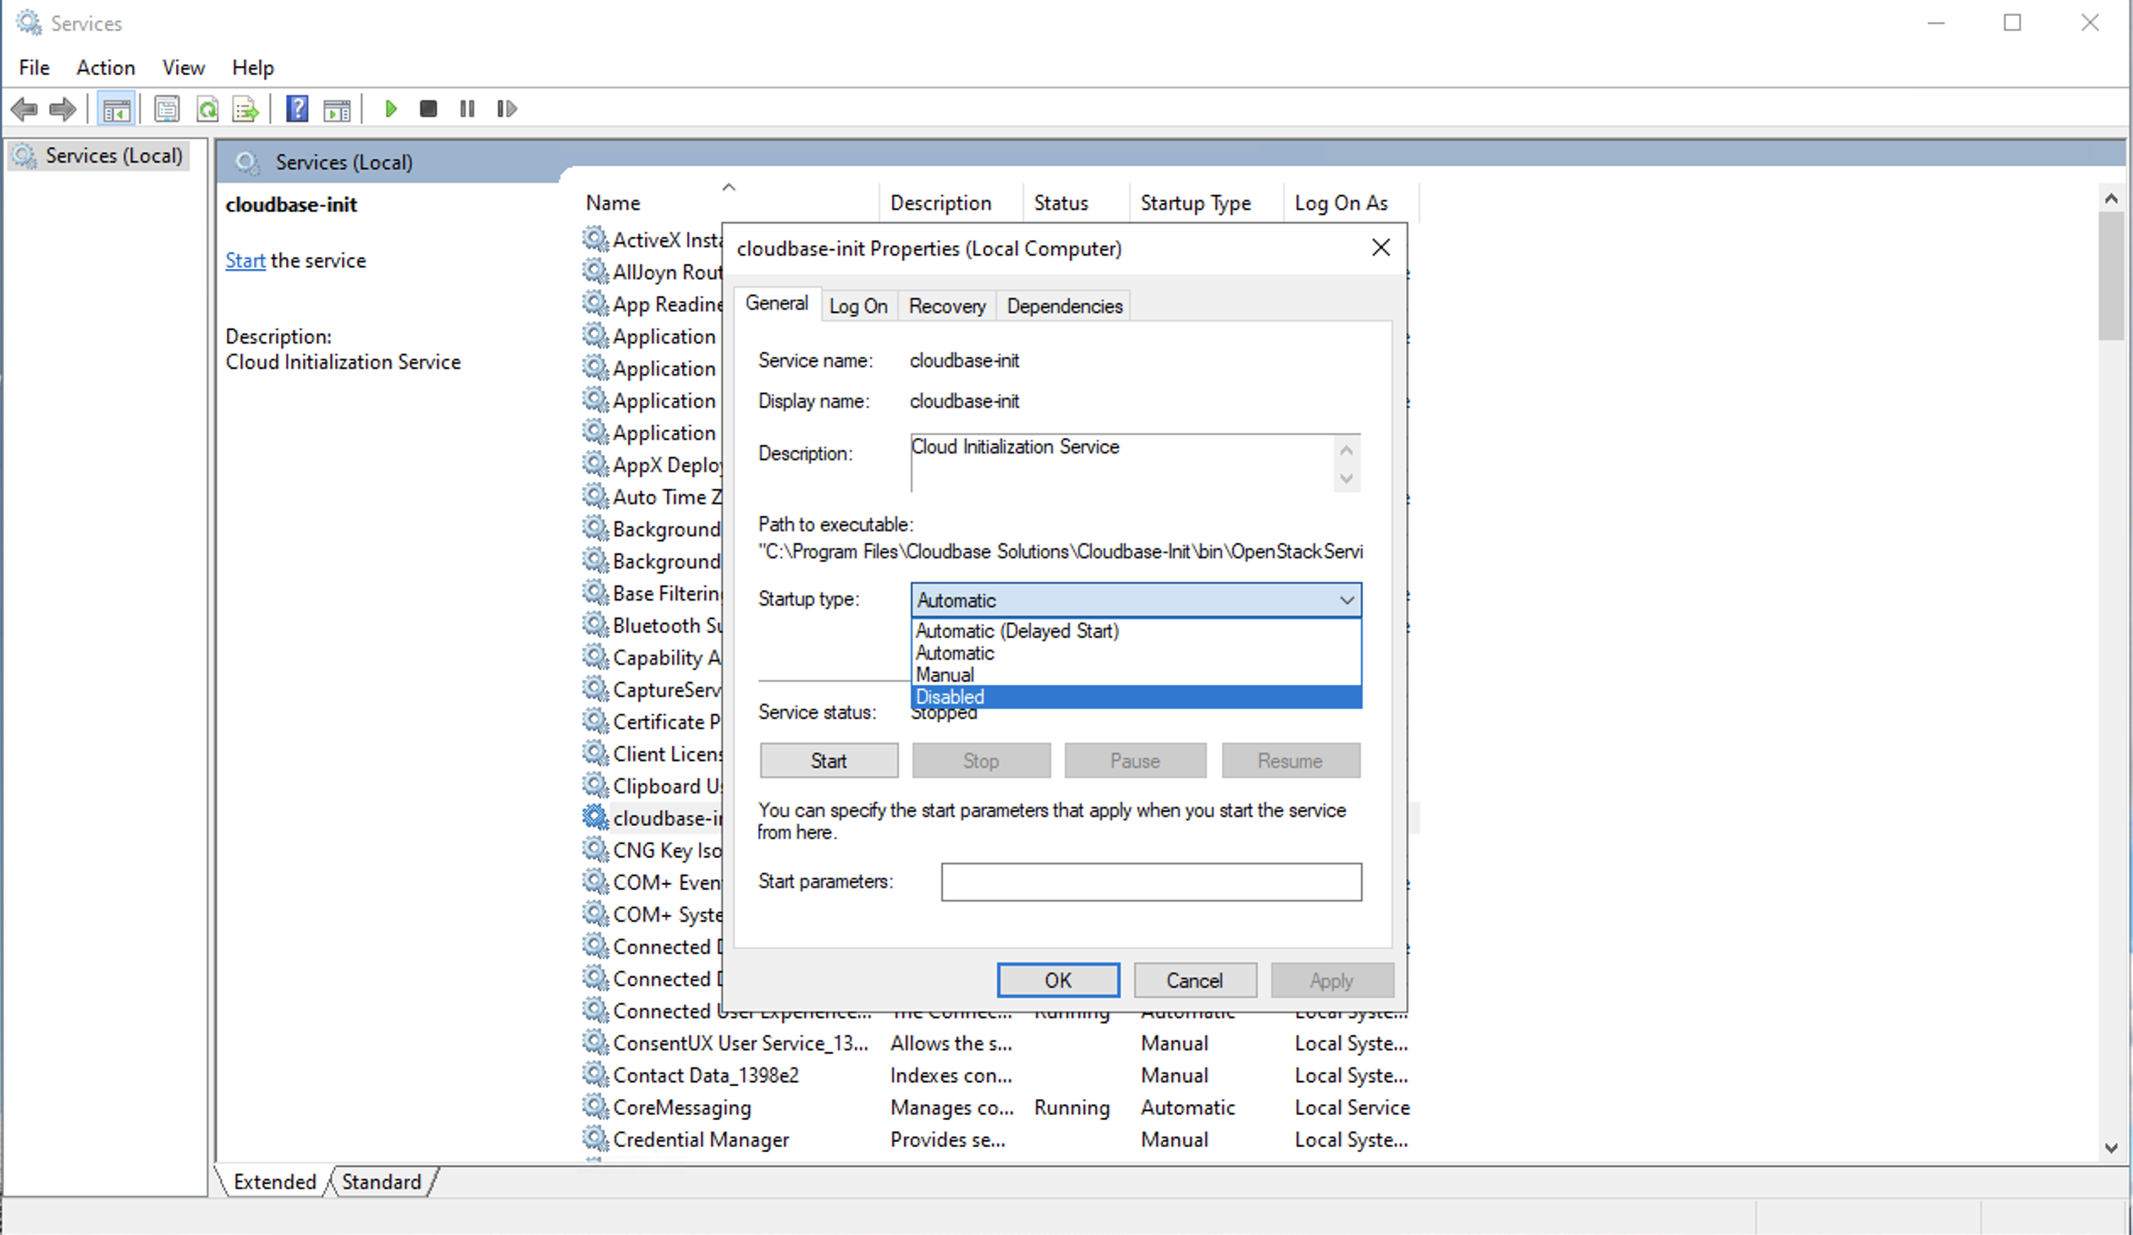Choose Automatic in startup type list

pos(1136,653)
